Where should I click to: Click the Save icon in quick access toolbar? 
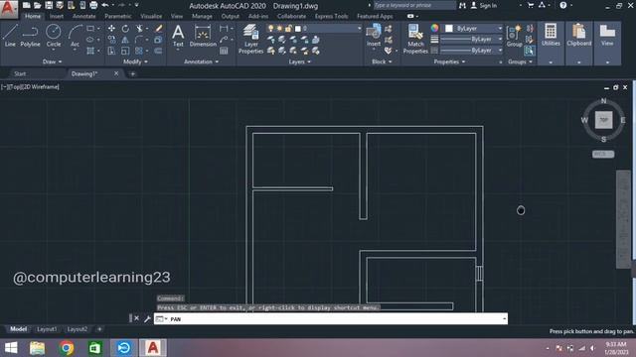(49, 5)
